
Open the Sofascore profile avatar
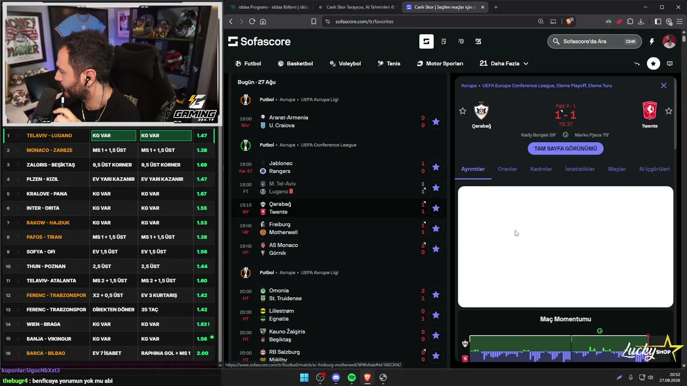coord(669,41)
